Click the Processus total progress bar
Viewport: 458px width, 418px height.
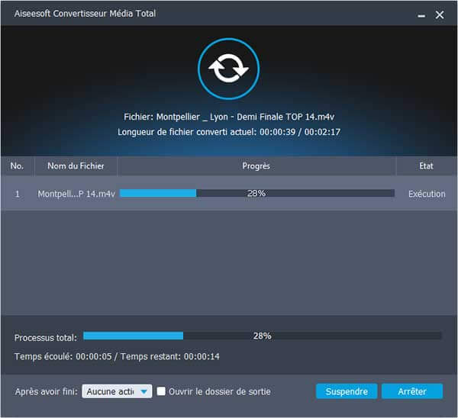point(262,336)
